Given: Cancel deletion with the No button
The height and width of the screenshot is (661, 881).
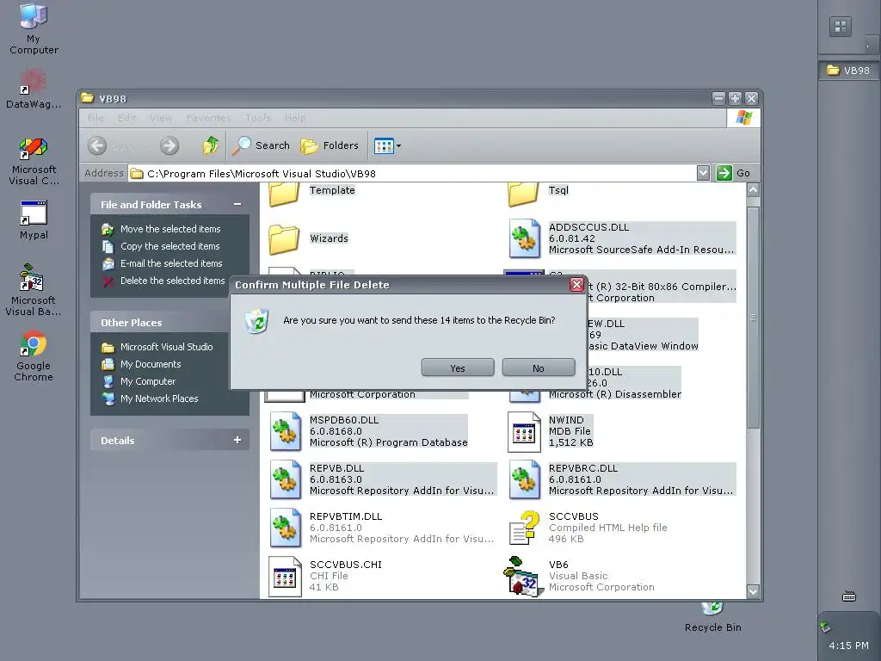Looking at the screenshot, I should 539,368.
